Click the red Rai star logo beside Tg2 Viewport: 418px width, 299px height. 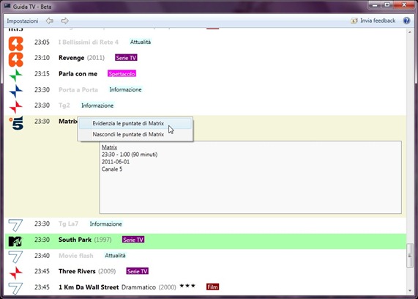(x=15, y=107)
